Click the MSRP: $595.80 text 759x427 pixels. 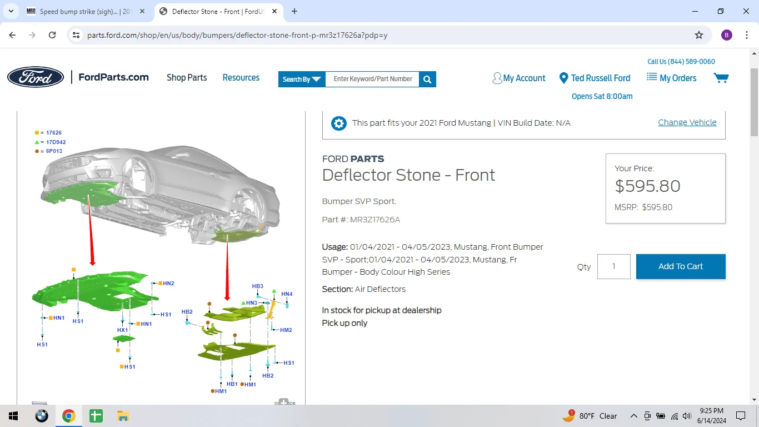[643, 207]
